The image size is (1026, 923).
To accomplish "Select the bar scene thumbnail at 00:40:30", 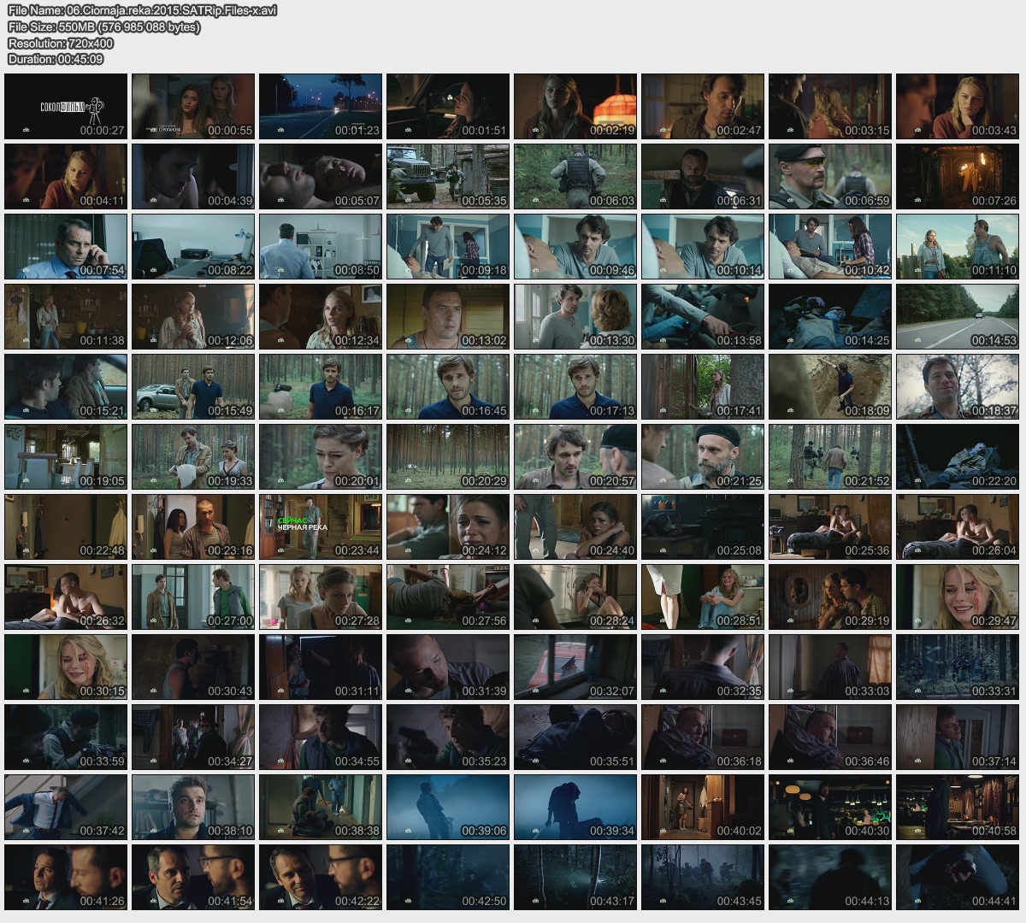I will 830,807.
